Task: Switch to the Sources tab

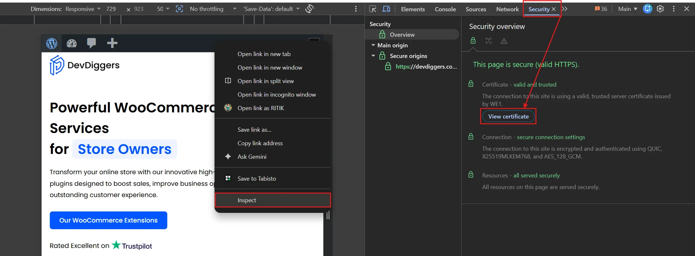Action: 476,9
